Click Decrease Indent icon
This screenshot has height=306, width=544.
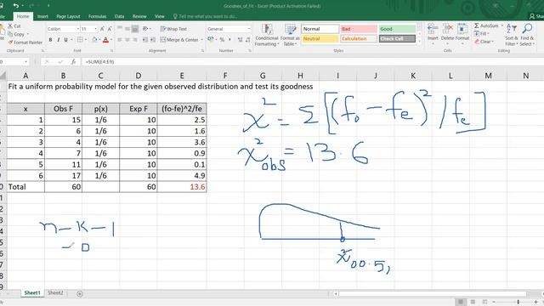(x=145, y=40)
